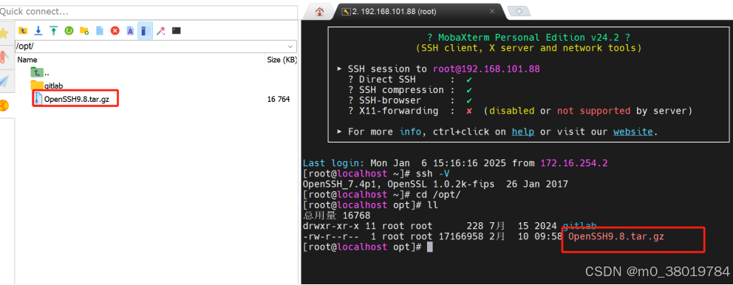
Task: Open the Sessions star sidebar tab
Action: pyautogui.click(x=4, y=33)
